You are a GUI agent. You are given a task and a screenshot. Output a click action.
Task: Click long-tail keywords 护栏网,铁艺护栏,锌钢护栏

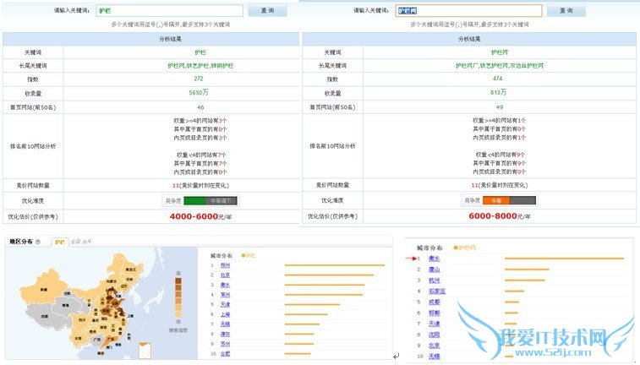(200, 65)
